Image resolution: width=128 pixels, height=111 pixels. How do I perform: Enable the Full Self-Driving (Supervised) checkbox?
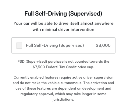pos(19,46)
